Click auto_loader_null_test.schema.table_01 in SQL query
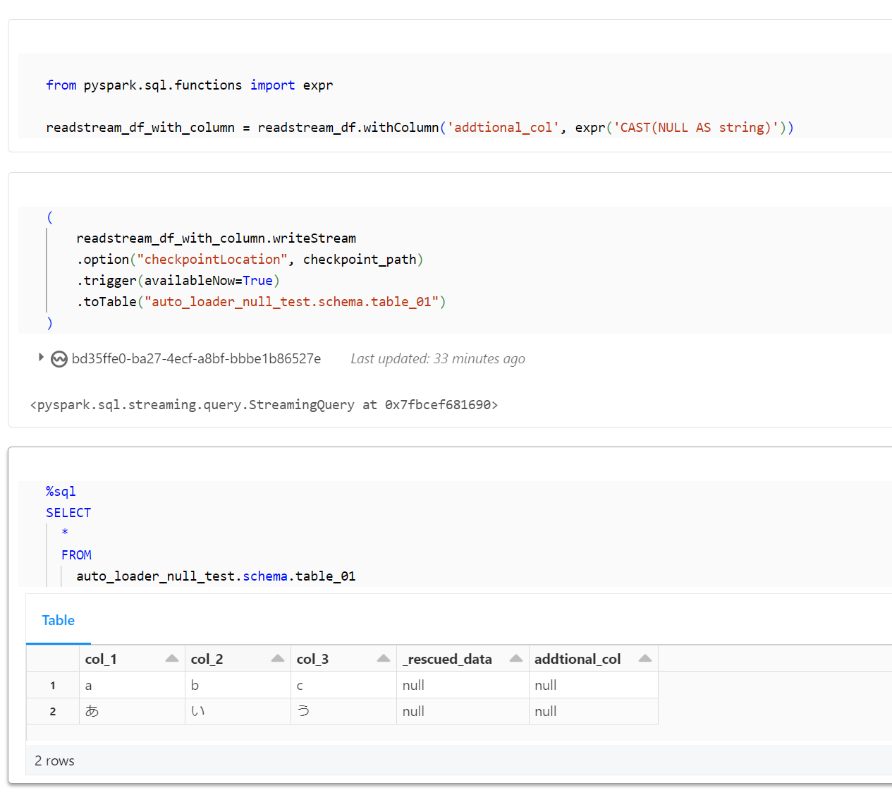The width and height of the screenshot is (892, 800). [216, 576]
